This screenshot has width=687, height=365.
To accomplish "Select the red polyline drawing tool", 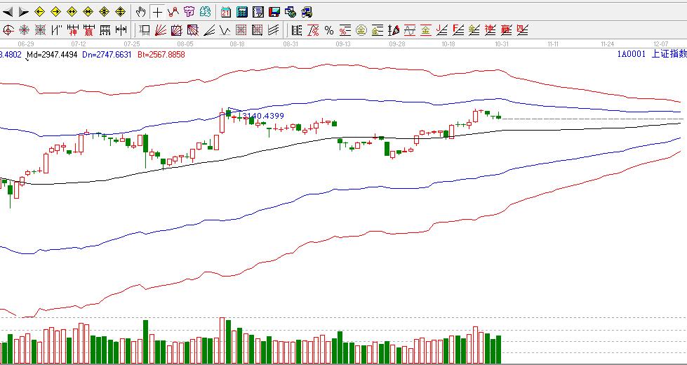I will pos(173,12).
